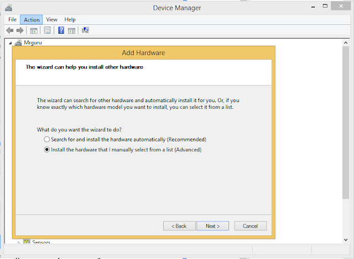Click 'The wizard can help you install other hardware' heading
The width and height of the screenshot is (354, 259).
[84, 67]
